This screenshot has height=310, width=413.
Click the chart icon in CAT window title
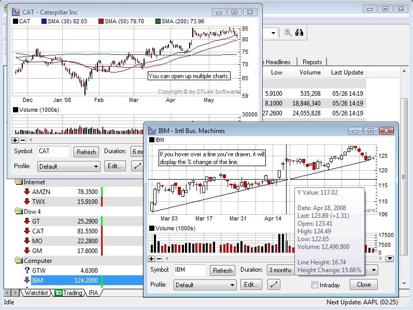pos(16,12)
